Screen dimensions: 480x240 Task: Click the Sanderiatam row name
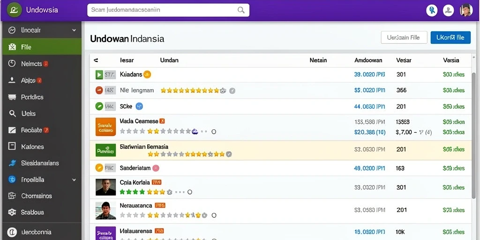point(135,168)
